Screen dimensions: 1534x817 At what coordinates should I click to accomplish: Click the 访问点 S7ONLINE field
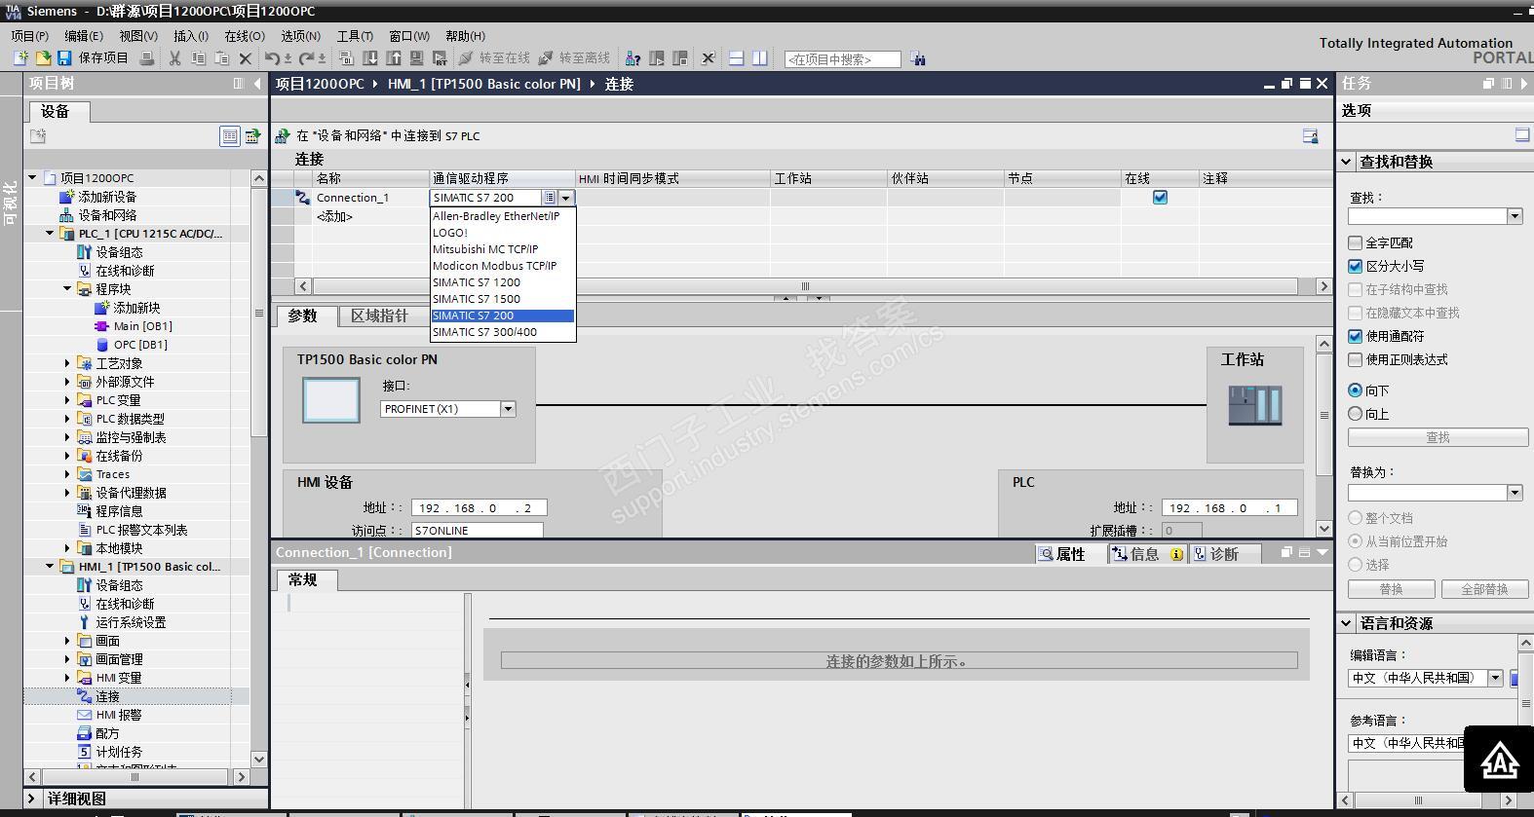pos(477,531)
